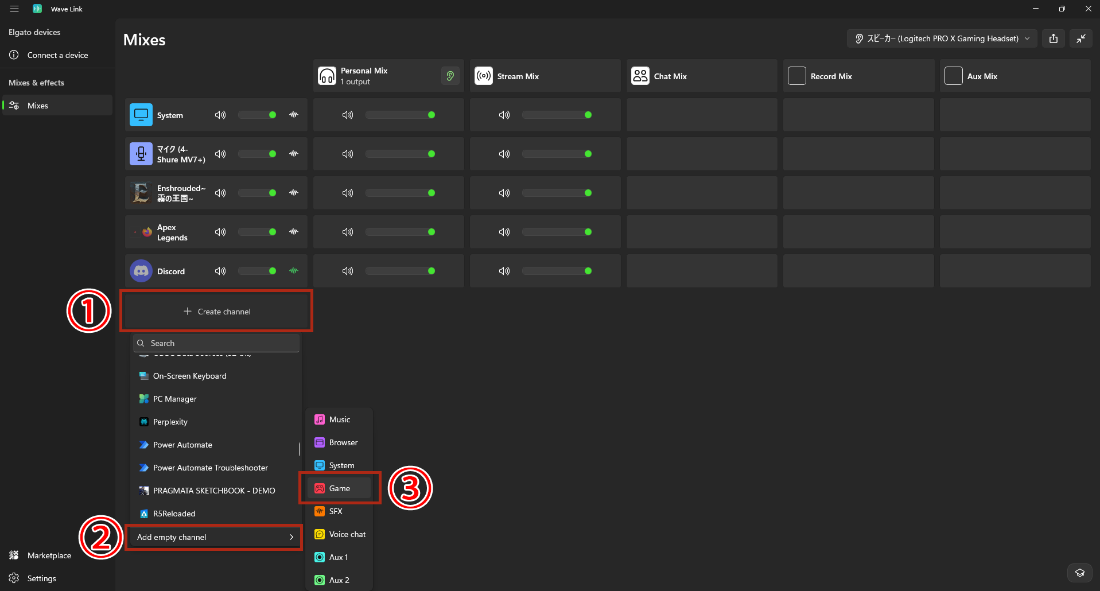Add an empty SFX channel
1100x591 pixels.
pos(339,511)
